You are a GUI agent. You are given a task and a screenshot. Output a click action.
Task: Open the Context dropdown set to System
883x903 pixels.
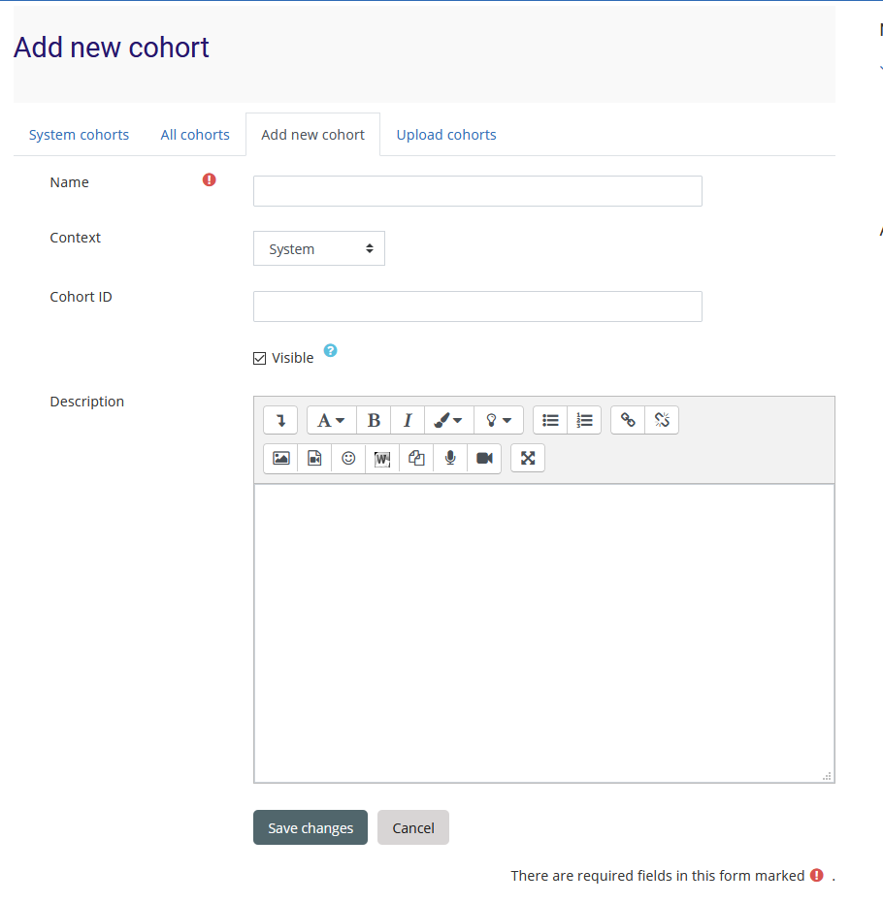pos(319,248)
